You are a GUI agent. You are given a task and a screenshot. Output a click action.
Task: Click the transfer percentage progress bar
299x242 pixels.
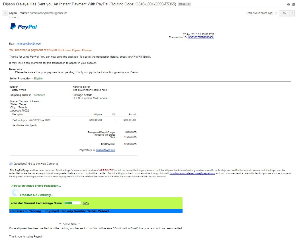tap(72, 203)
